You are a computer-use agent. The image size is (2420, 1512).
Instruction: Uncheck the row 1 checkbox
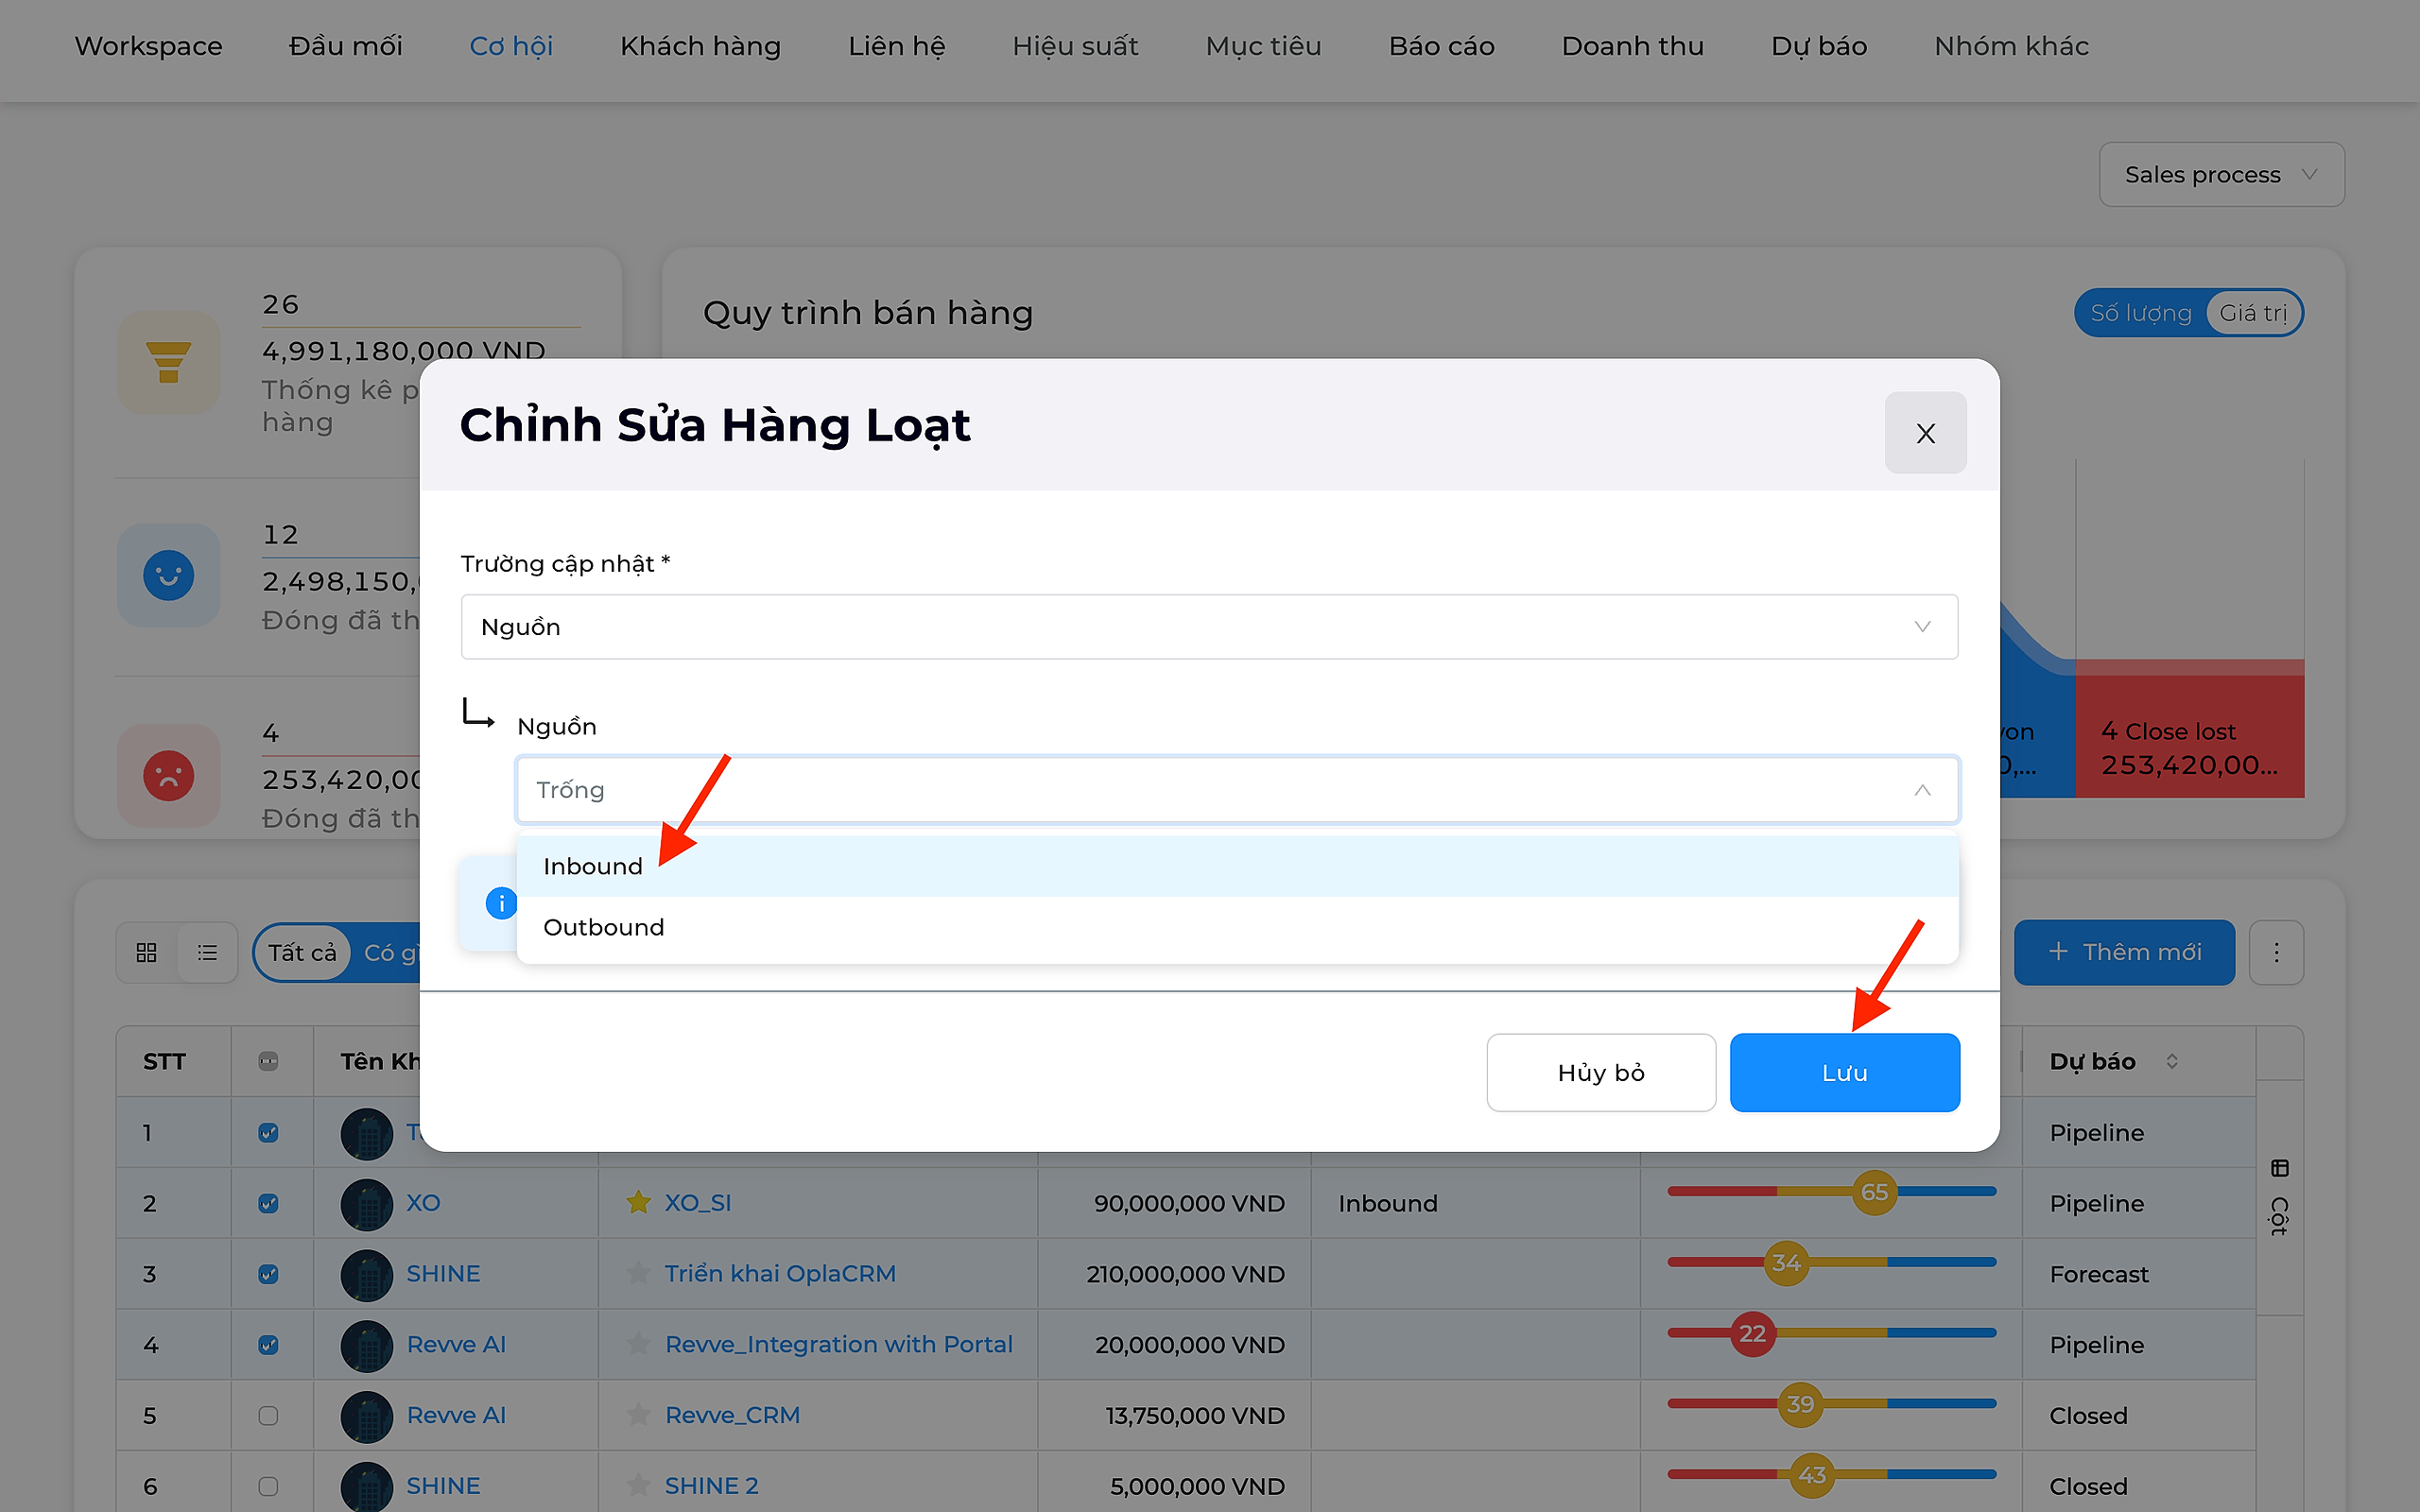click(268, 1133)
